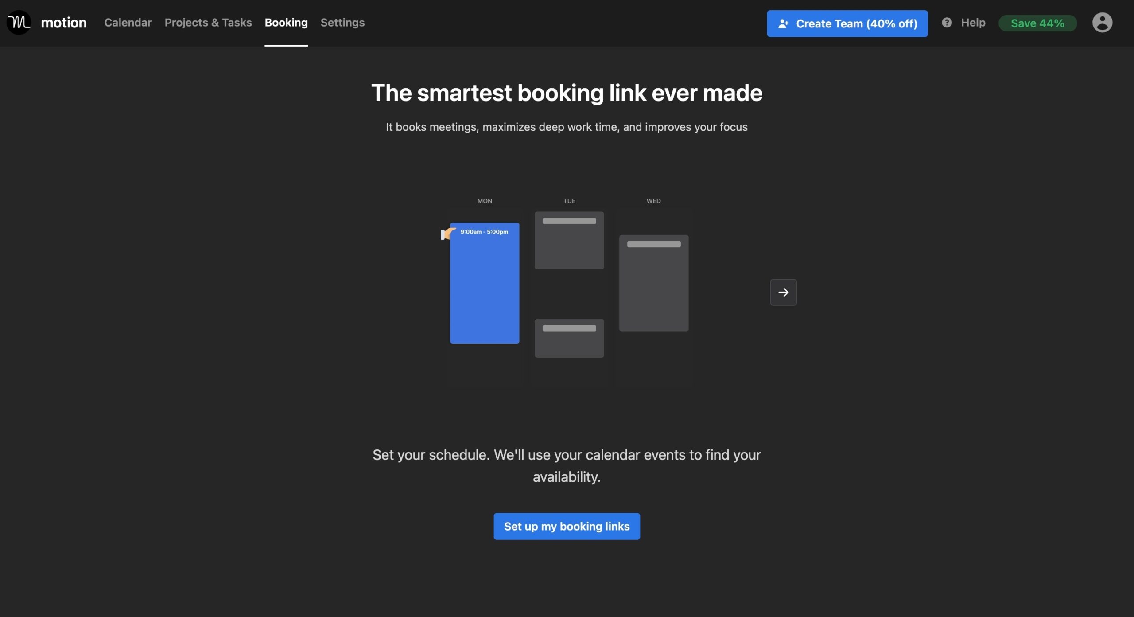Image resolution: width=1134 pixels, height=617 pixels.
Task: Select the Calendar tab
Action: coord(128,21)
